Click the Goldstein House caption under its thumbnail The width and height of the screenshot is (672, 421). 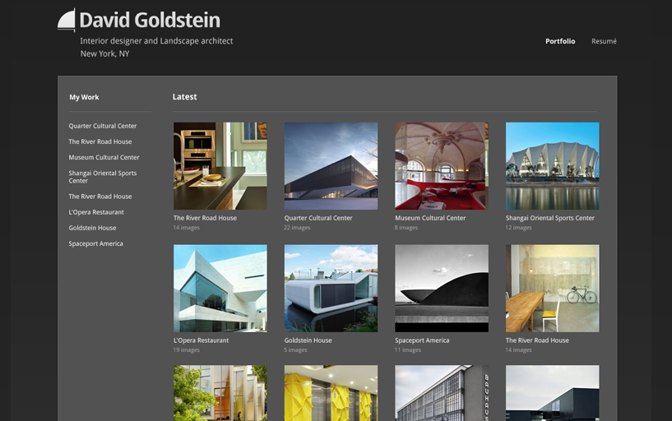pyautogui.click(x=308, y=340)
